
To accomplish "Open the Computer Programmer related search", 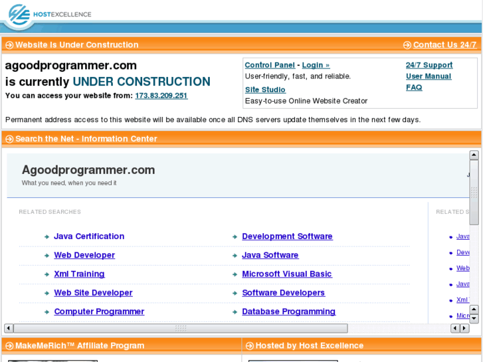I will tap(99, 312).
